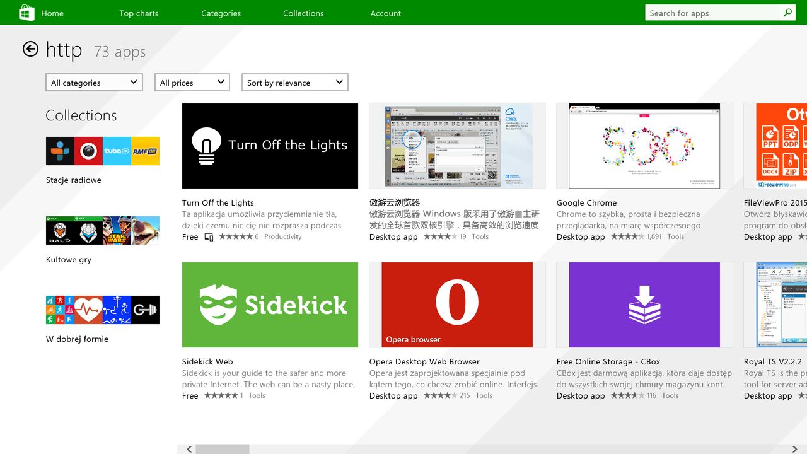Open the Turn Off the Lights app tile
The width and height of the screenshot is (807, 454).
(270, 146)
